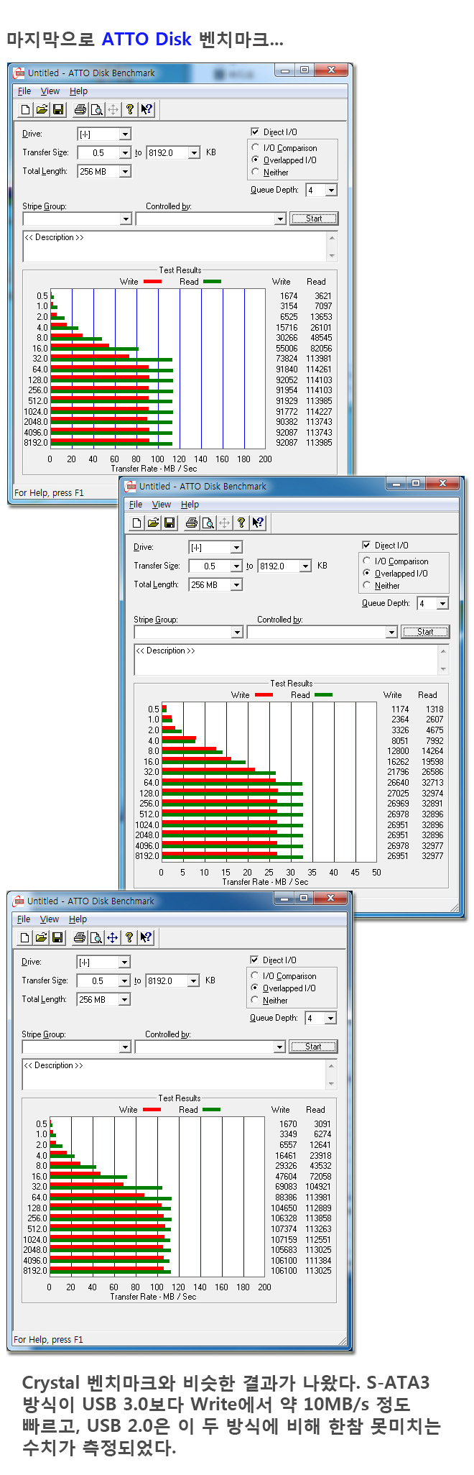
Task: Click question mark Help icon in top ATTO window
Action: click(x=129, y=109)
